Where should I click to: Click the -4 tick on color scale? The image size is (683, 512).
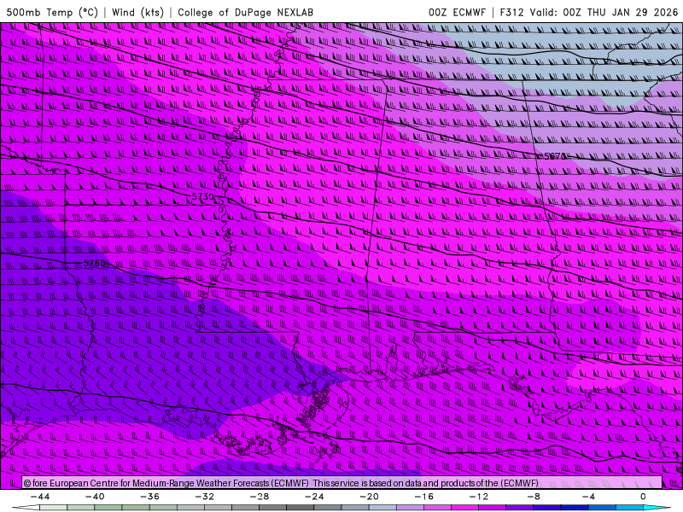coord(588,497)
